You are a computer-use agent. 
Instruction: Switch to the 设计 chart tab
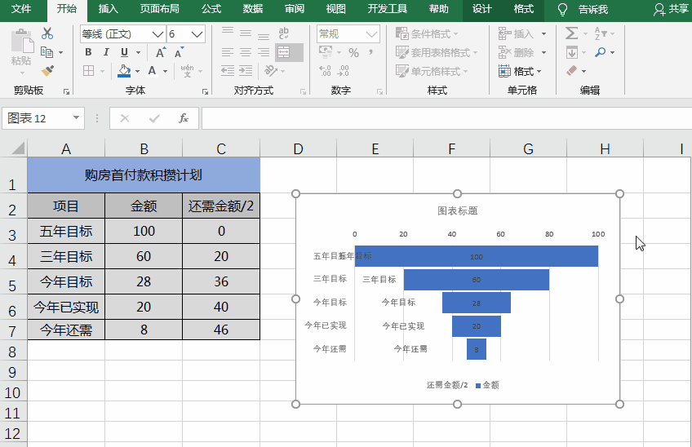pos(482,9)
